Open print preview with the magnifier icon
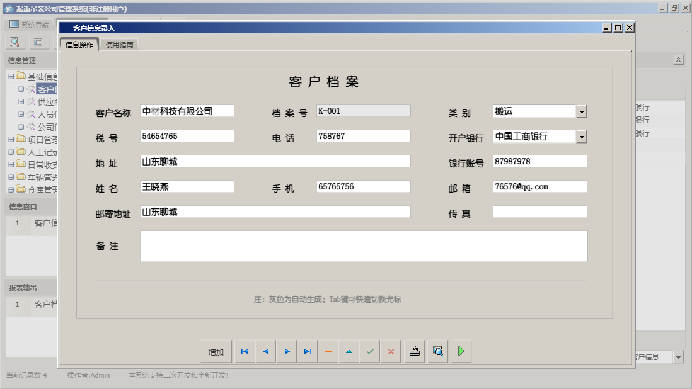The image size is (692, 389). [437, 351]
